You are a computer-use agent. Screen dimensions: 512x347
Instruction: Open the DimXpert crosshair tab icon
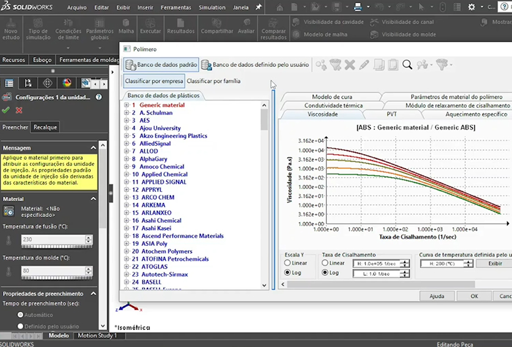(x=48, y=83)
